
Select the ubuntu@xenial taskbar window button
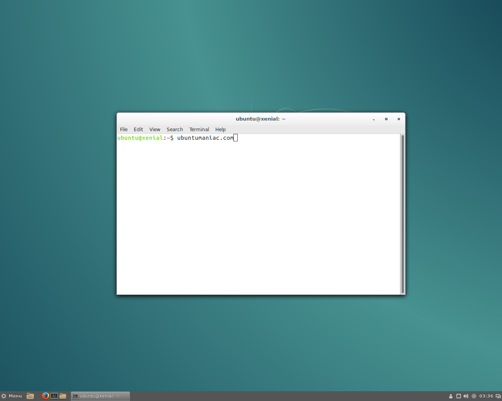pos(100,396)
